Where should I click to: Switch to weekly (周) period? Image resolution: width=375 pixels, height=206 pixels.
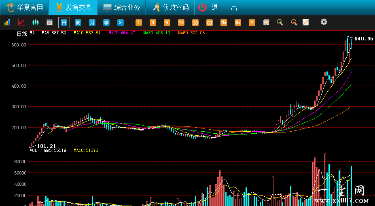78,23
